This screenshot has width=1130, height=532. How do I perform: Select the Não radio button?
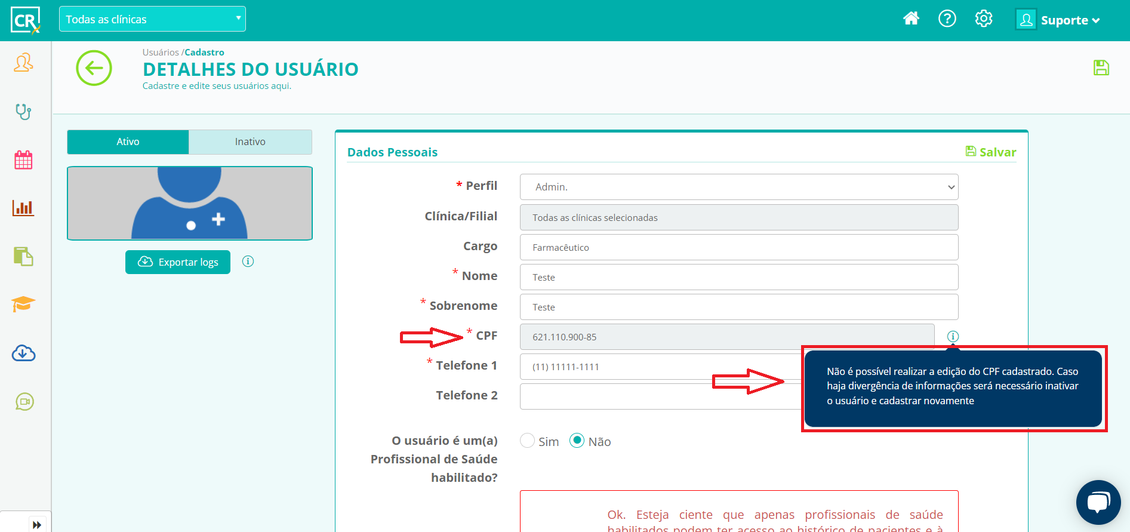point(577,441)
